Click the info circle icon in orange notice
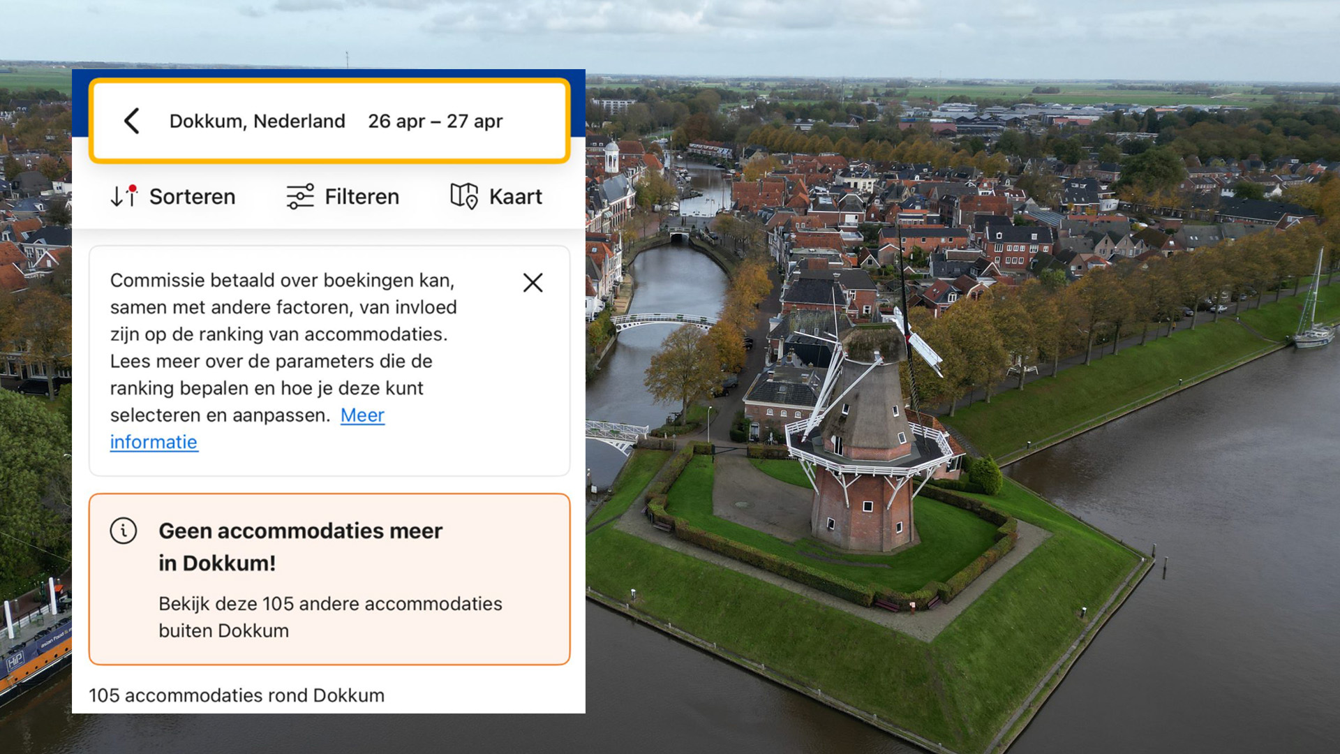 [x=124, y=531]
